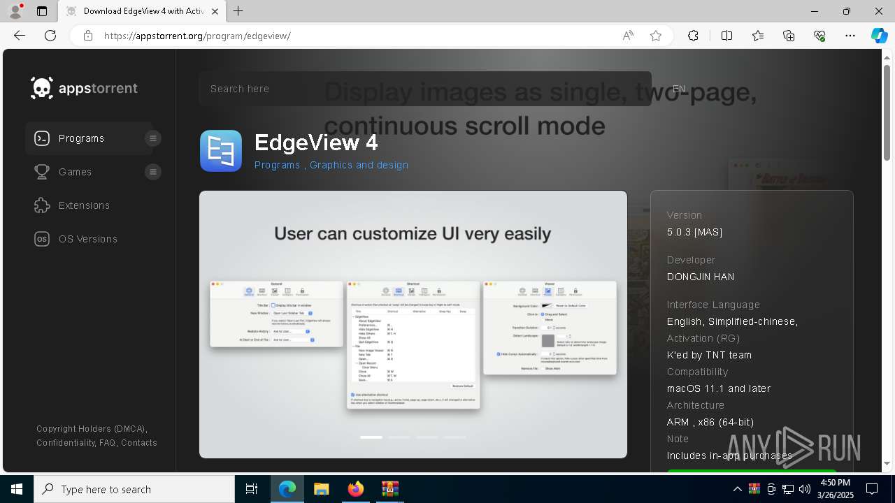
Task: Follow Graphics and design category link
Action: tap(359, 165)
